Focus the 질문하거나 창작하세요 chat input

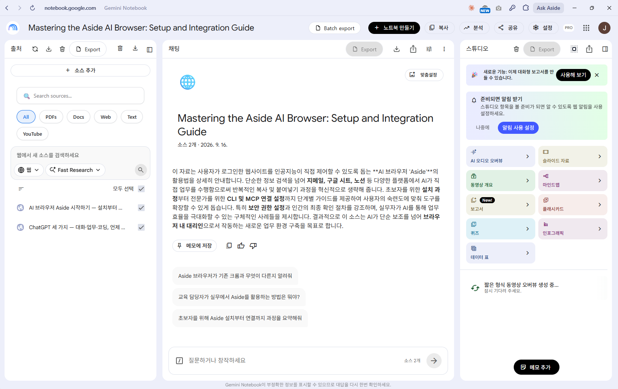coord(293,360)
